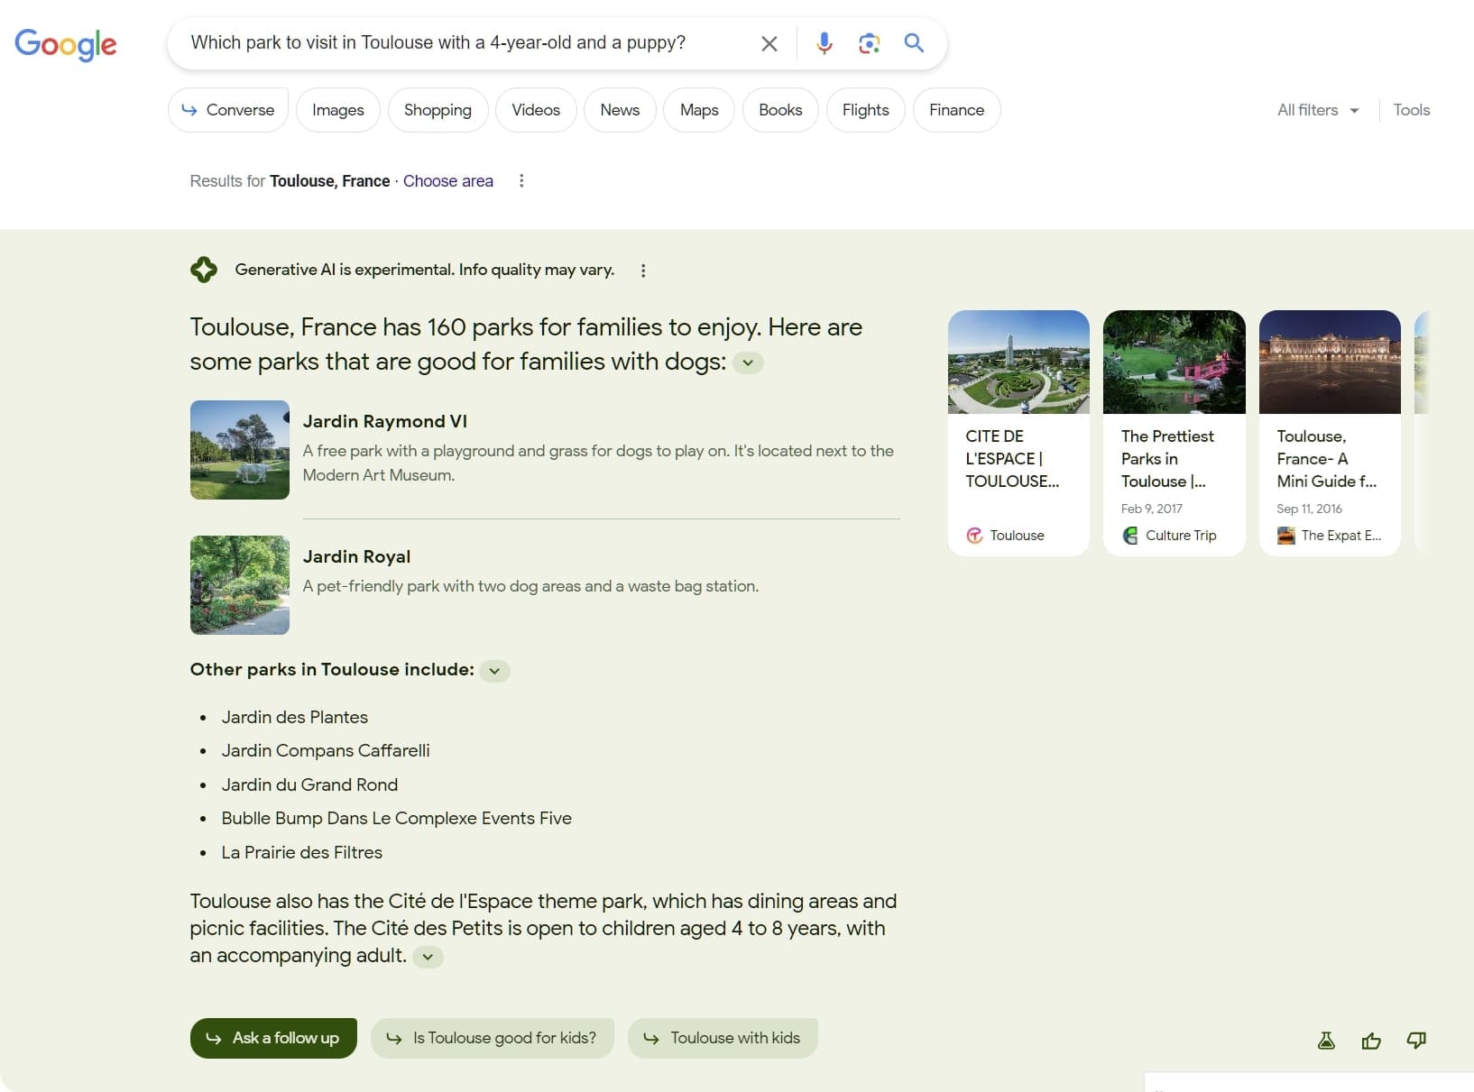Image resolution: width=1474 pixels, height=1092 pixels.
Task: Open the Google logo homepage link
Action: (x=65, y=43)
